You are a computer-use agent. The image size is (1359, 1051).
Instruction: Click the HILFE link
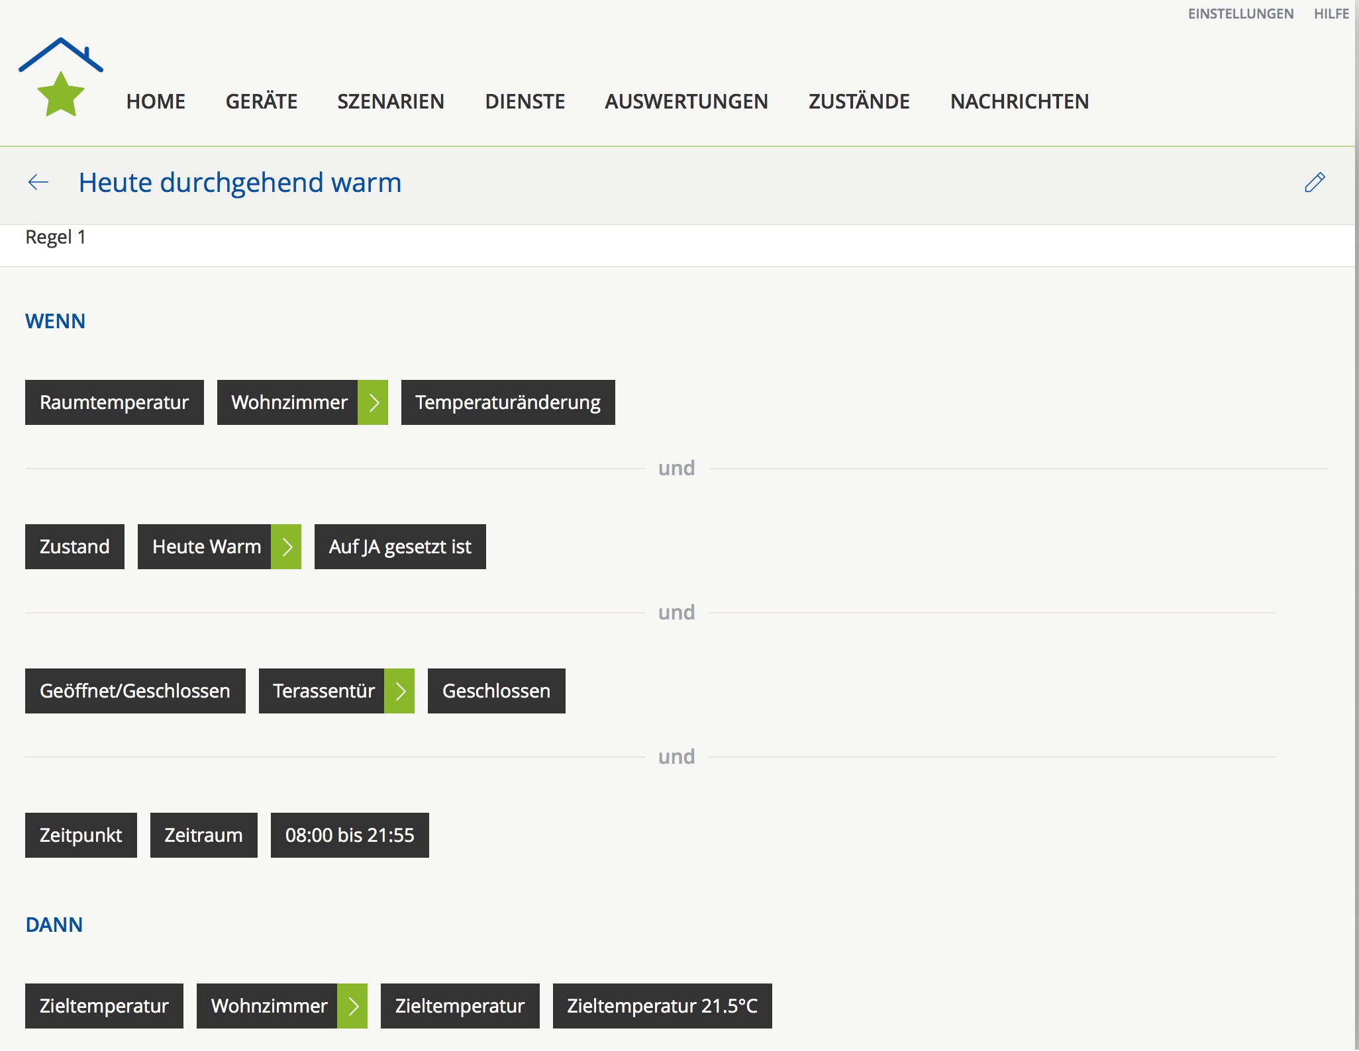(x=1331, y=14)
